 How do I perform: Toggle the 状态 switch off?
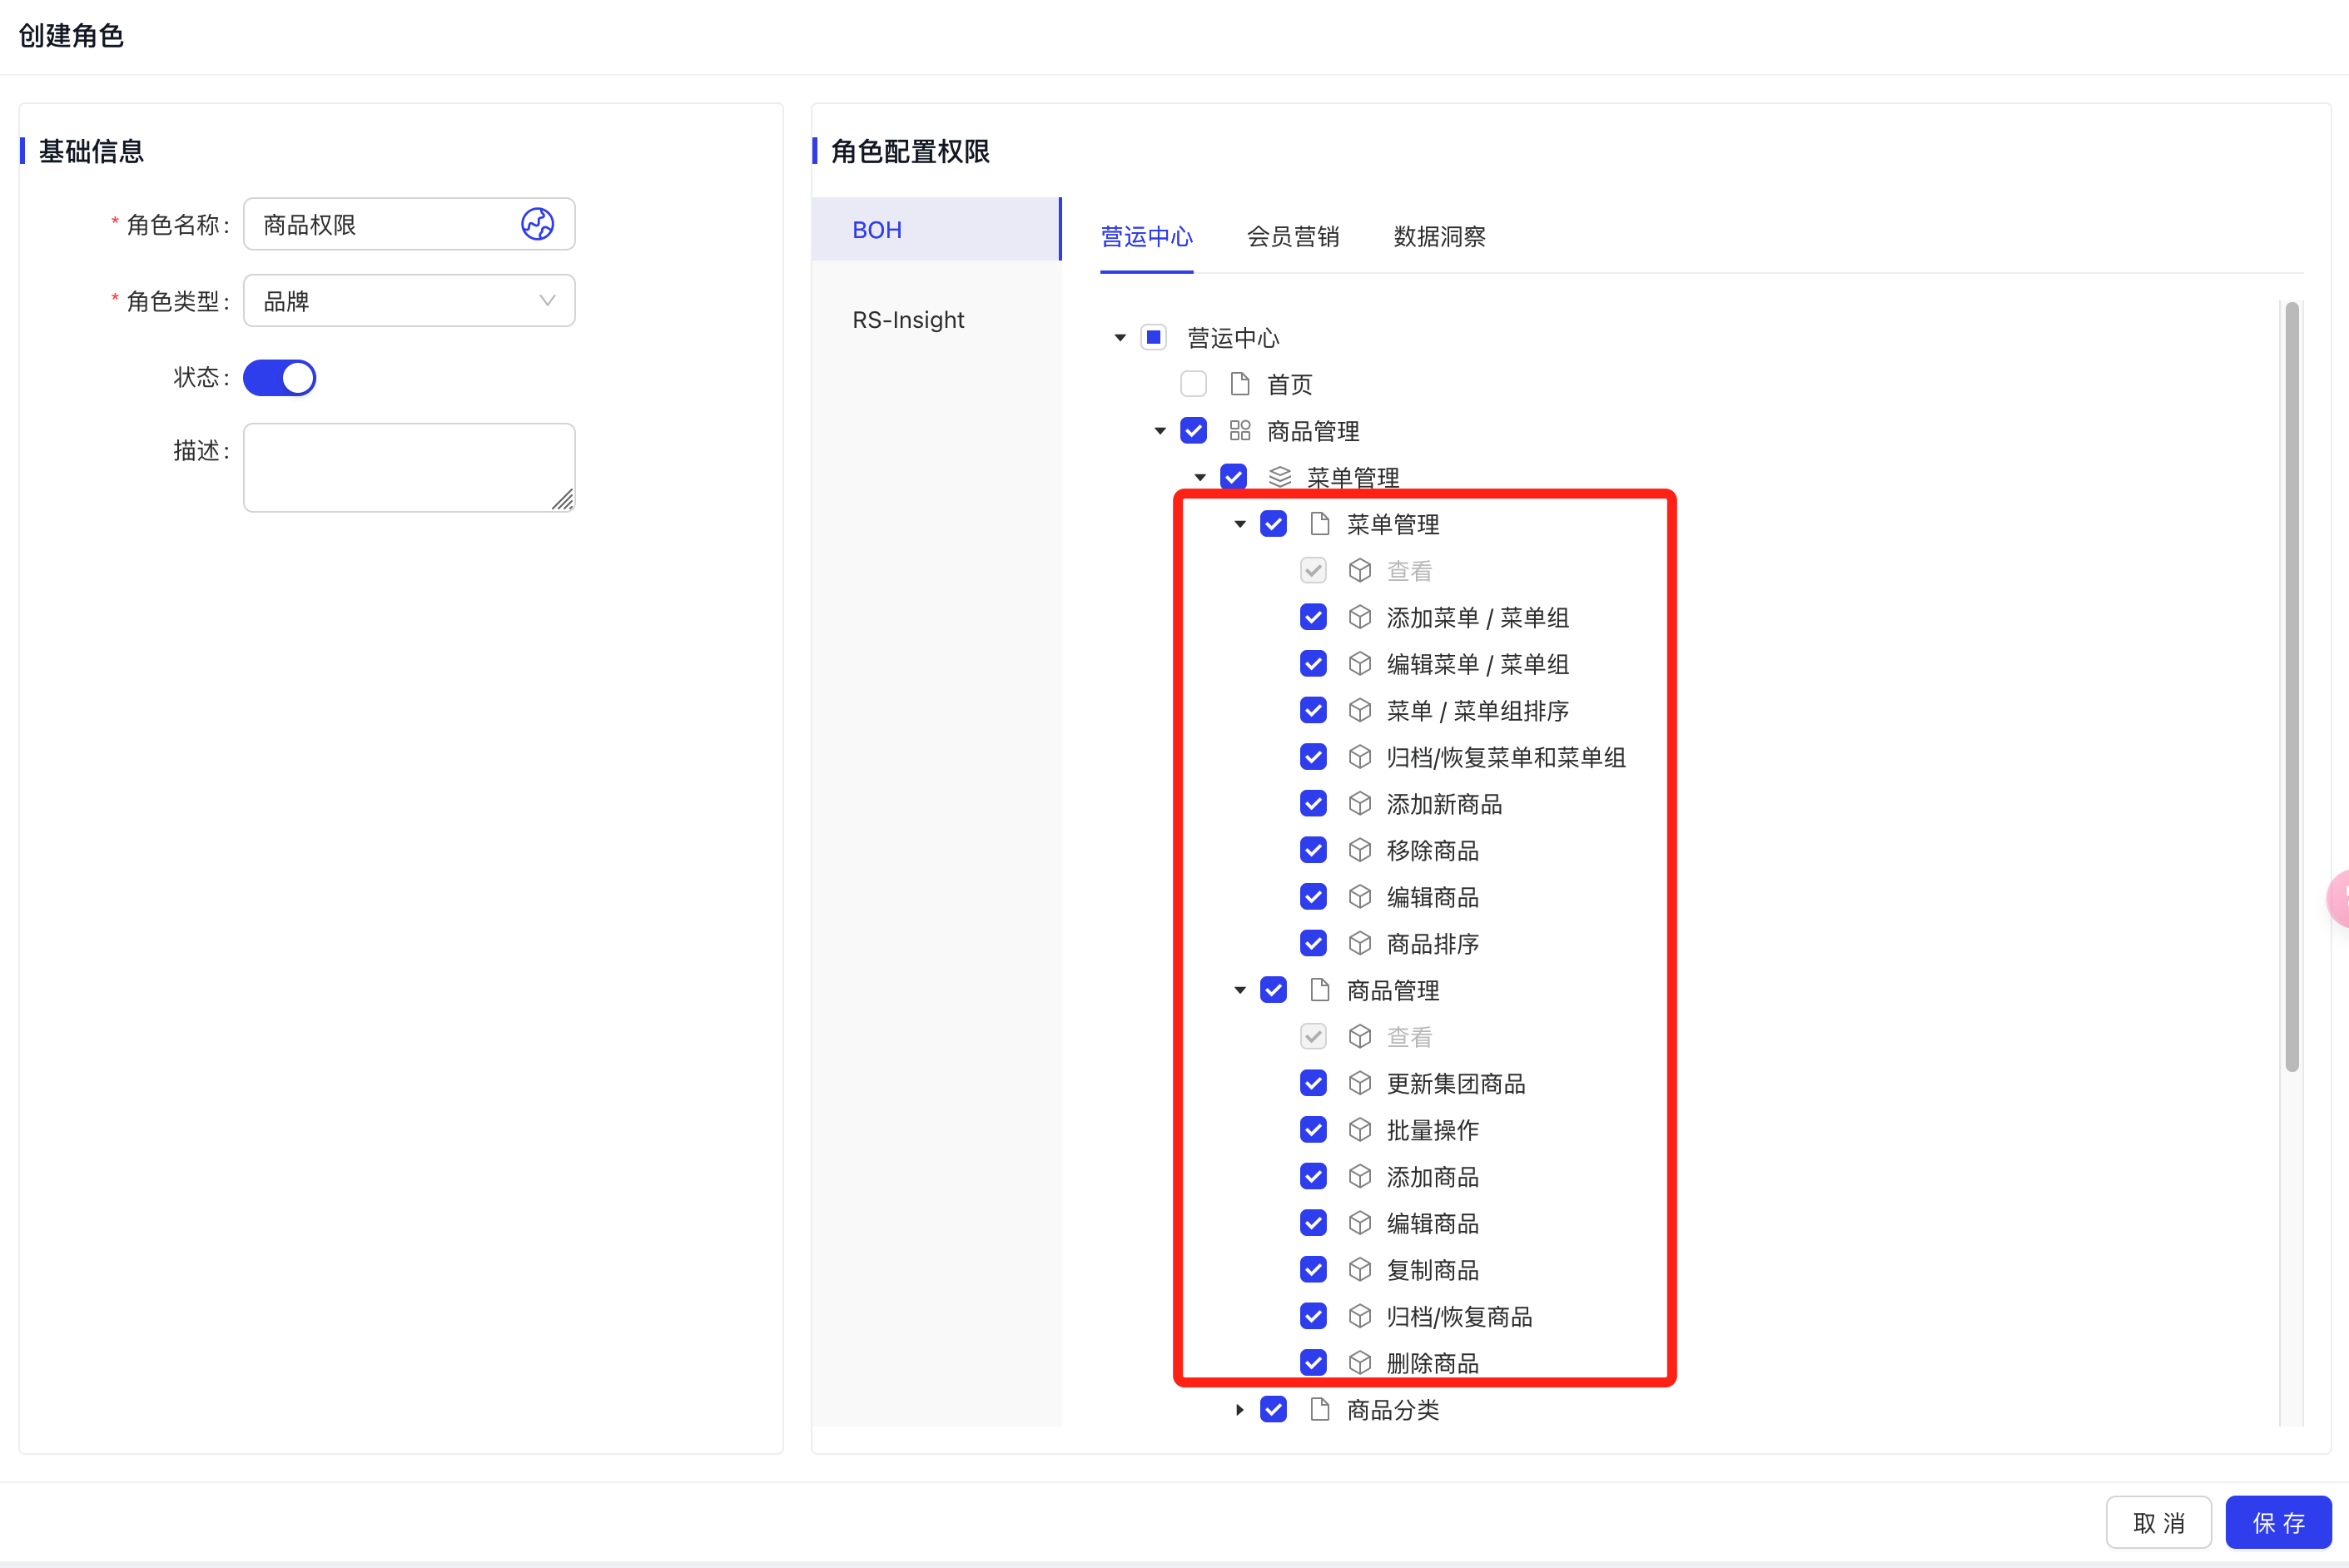[x=279, y=378]
